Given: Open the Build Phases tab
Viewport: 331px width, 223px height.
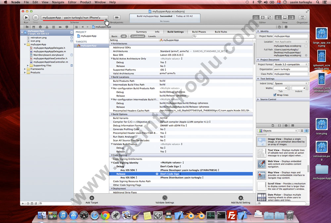Looking at the screenshot, I should [x=199, y=32].
